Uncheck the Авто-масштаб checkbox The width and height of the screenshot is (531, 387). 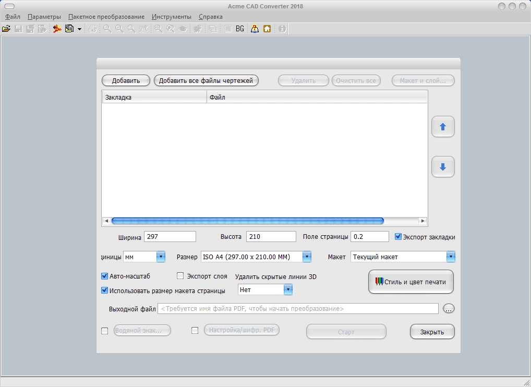(105, 276)
